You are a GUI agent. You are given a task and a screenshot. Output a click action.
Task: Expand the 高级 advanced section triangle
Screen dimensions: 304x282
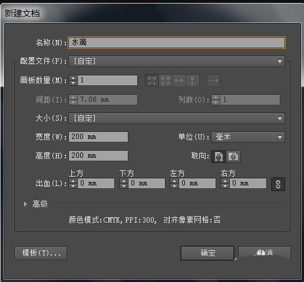click(x=25, y=204)
